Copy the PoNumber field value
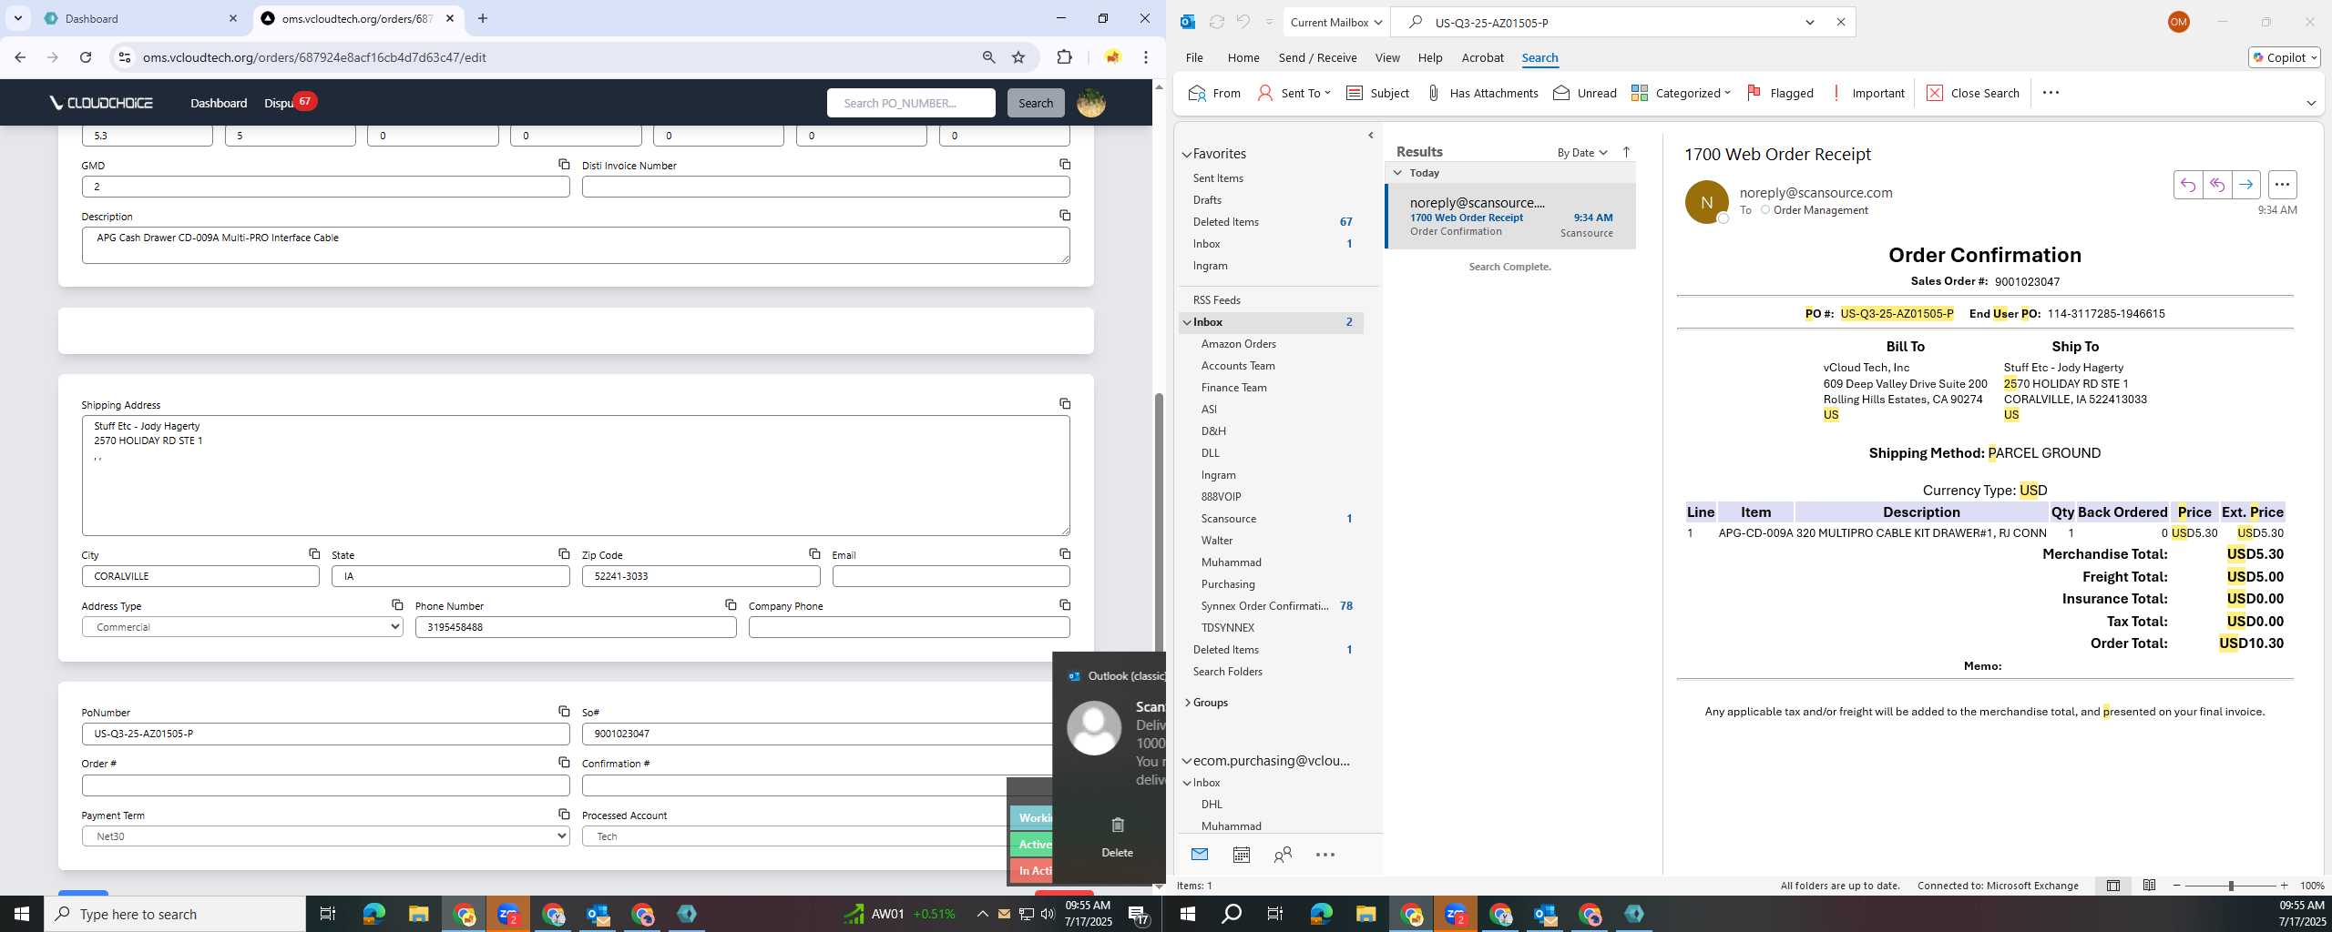The height and width of the screenshot is (932, 2332). click(564, 711)
